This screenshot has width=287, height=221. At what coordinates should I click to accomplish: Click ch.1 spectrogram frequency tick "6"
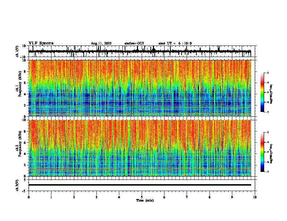pos(25,83)
